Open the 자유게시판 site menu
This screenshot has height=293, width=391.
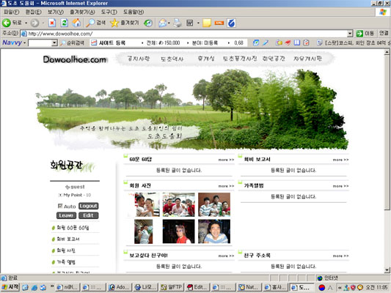pyautogui.click(x=307, y=59)
